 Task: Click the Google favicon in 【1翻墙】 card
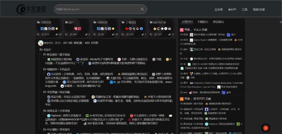tap(138, 29)
